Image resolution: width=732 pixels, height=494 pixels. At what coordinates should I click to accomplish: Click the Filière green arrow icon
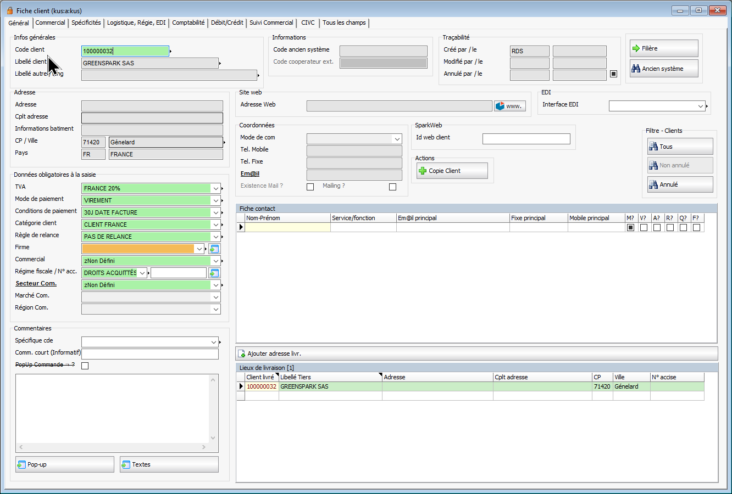pyautogui.click(x=636, y=48)
